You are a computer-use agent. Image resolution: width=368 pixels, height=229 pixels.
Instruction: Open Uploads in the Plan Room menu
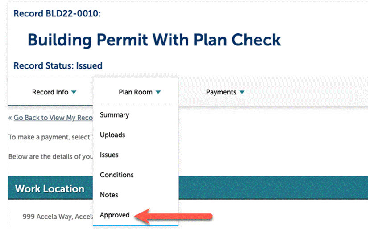click(x=112, y=135)
